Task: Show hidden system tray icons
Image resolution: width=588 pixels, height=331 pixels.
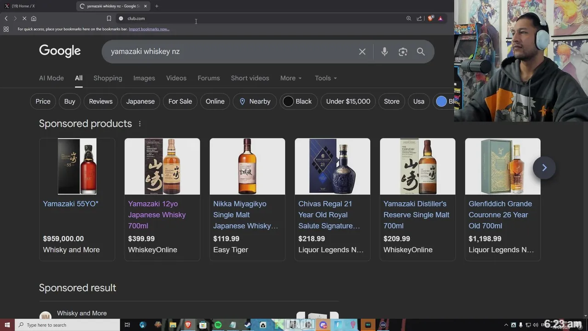Action: click(x=506, y=325)
